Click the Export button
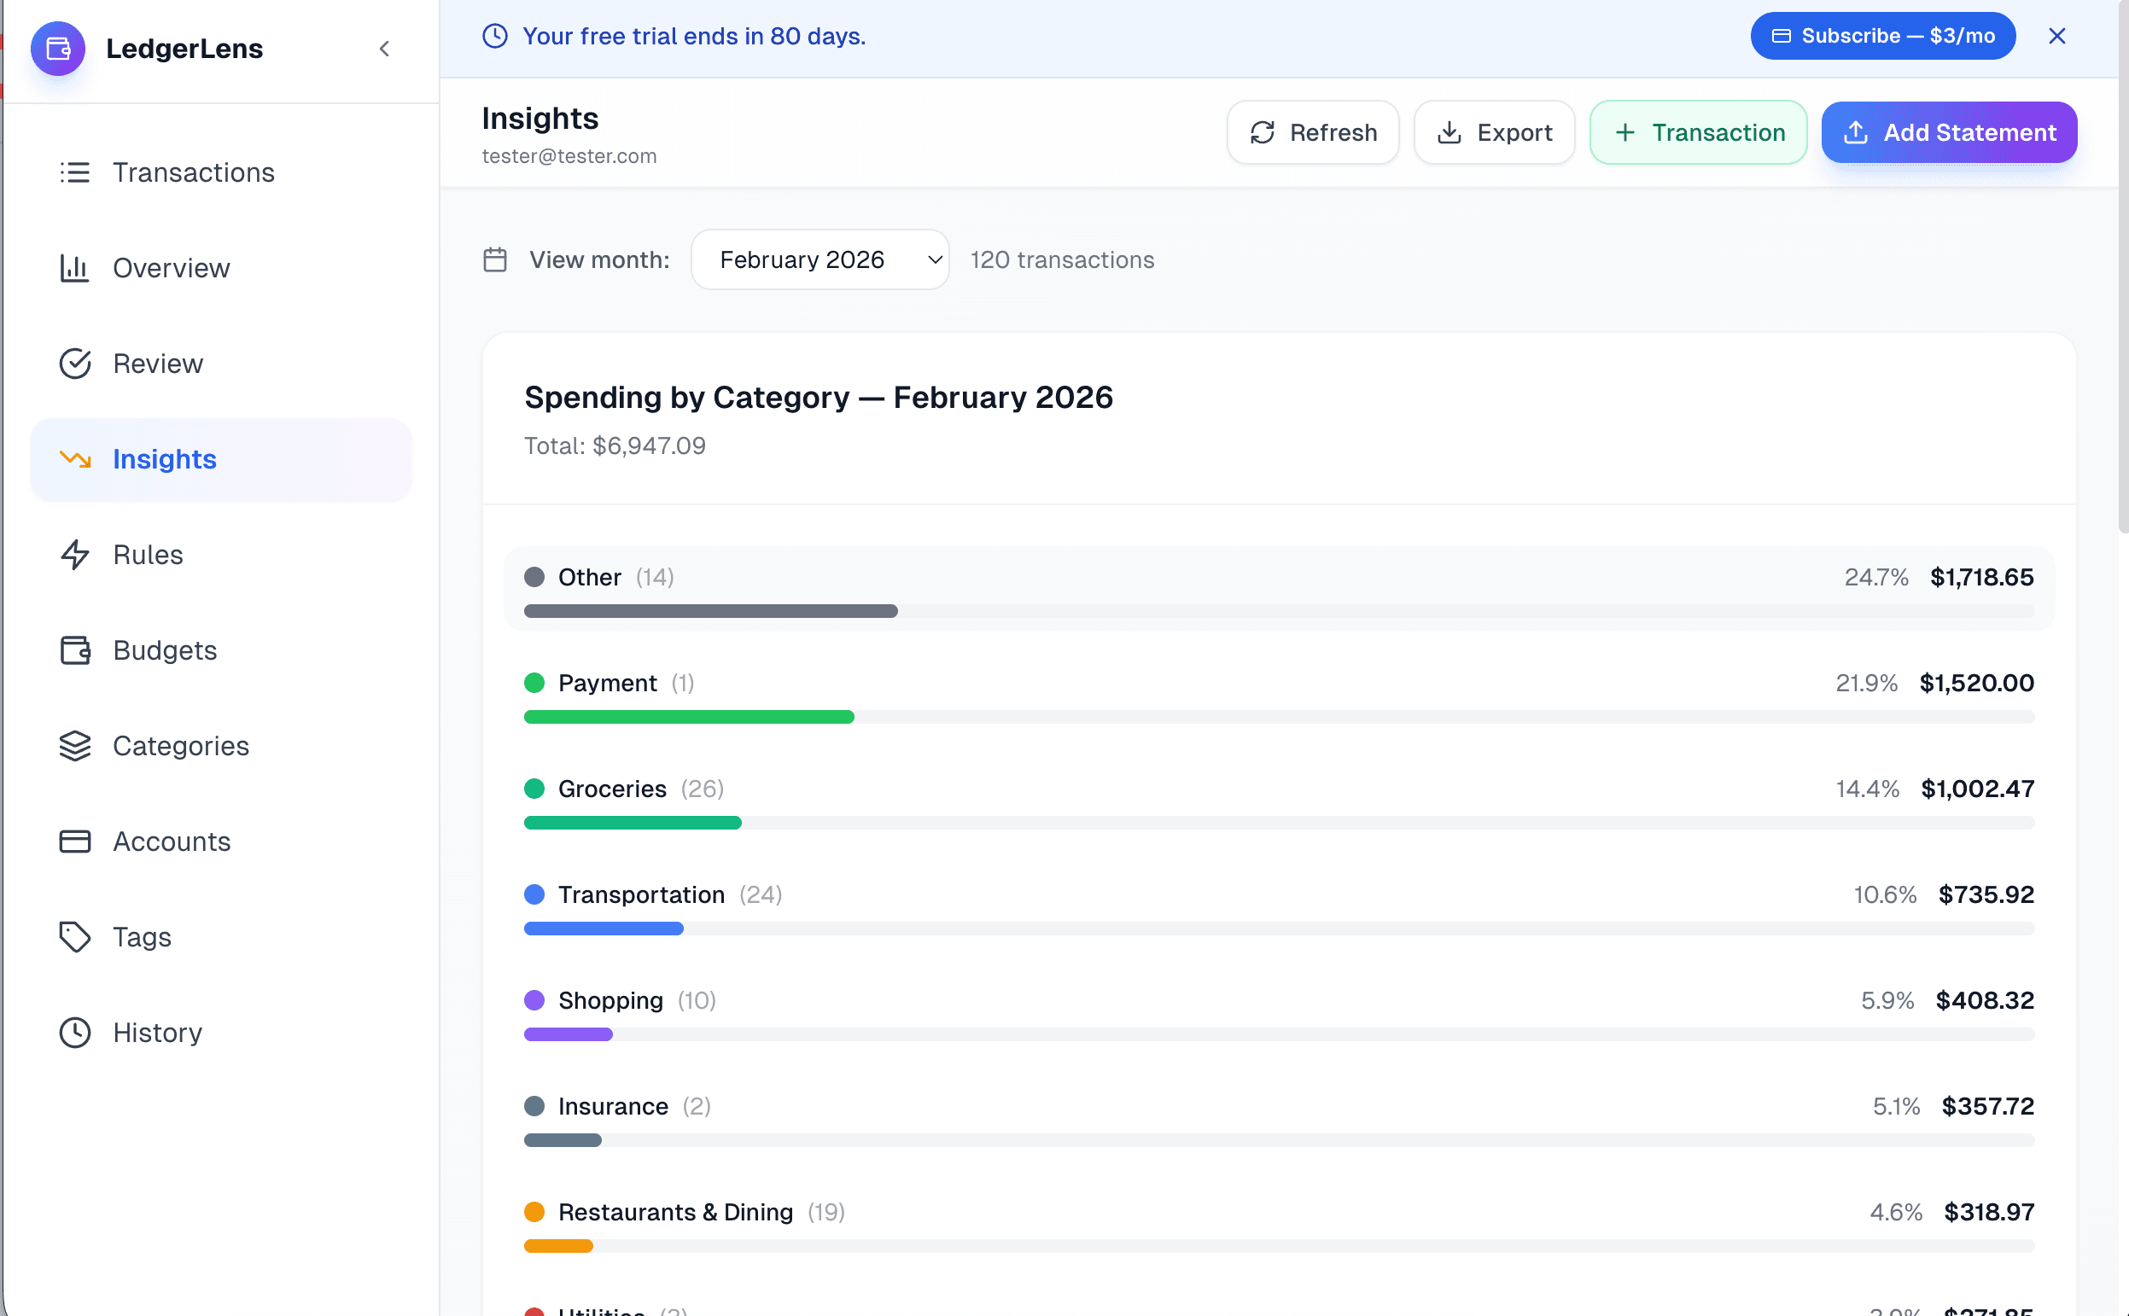This screenshot has width=2129, height=1316. point(1494,132)
